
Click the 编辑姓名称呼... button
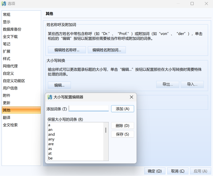(x=67, y=50)
